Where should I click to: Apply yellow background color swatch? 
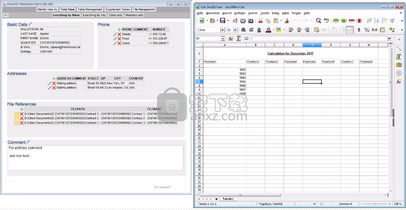point(278,30)
